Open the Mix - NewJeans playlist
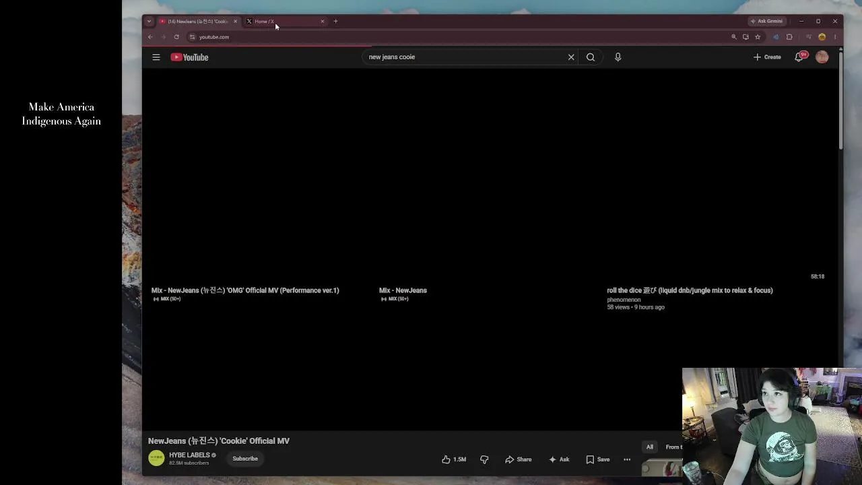862x485 pixels. click(x=403, y=290)
